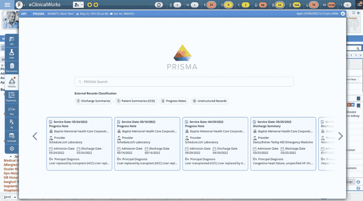Viewport: 363px width, 201px height.
Task: Click the second yellow circular indicator icon
Action: 96,5
